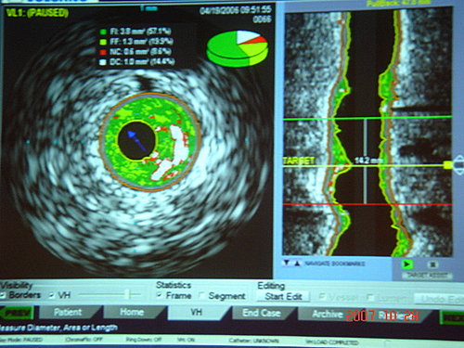Click the white DC legend swatch

(x=103, y=62)
